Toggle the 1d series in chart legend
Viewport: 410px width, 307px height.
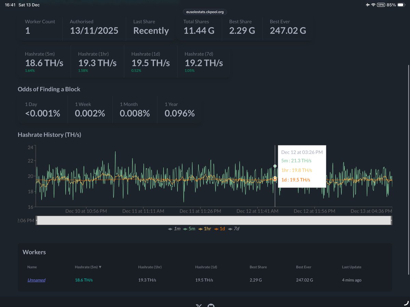click(220, 229)
